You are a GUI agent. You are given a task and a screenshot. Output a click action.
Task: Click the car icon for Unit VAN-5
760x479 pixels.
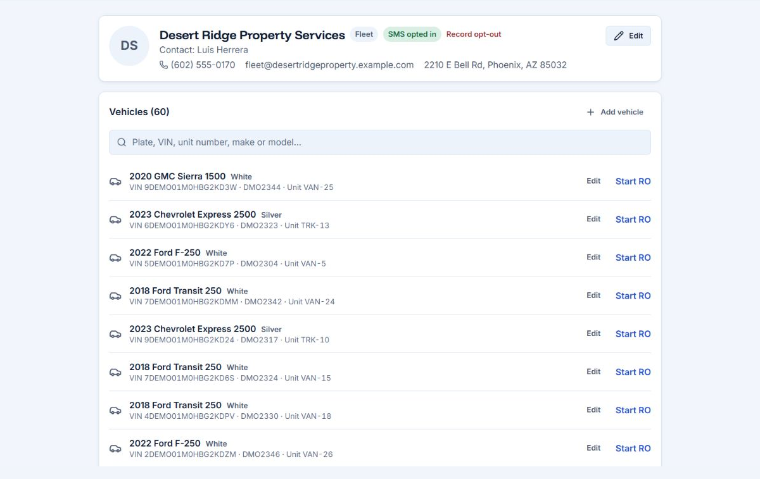pyautogui.click(x=115, y=258)
